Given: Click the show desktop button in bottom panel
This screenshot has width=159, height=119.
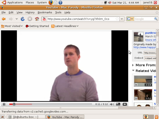Looking at the screenshot, I should coord(2,117).
